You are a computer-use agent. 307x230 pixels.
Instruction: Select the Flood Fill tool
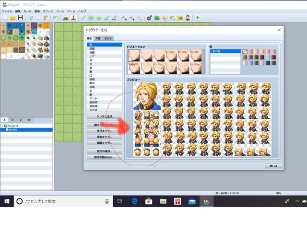tap(106, 18)
